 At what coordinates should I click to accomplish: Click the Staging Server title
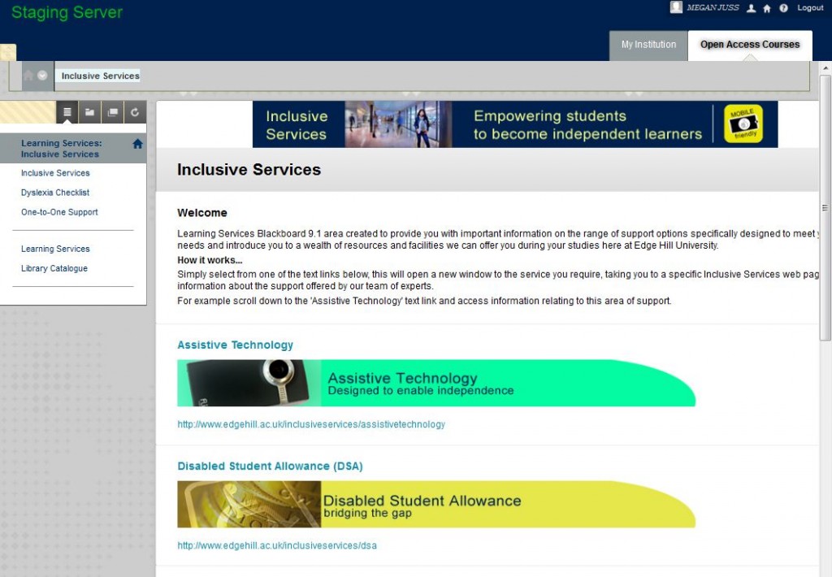pyautogui.click(x=67, y=12)
